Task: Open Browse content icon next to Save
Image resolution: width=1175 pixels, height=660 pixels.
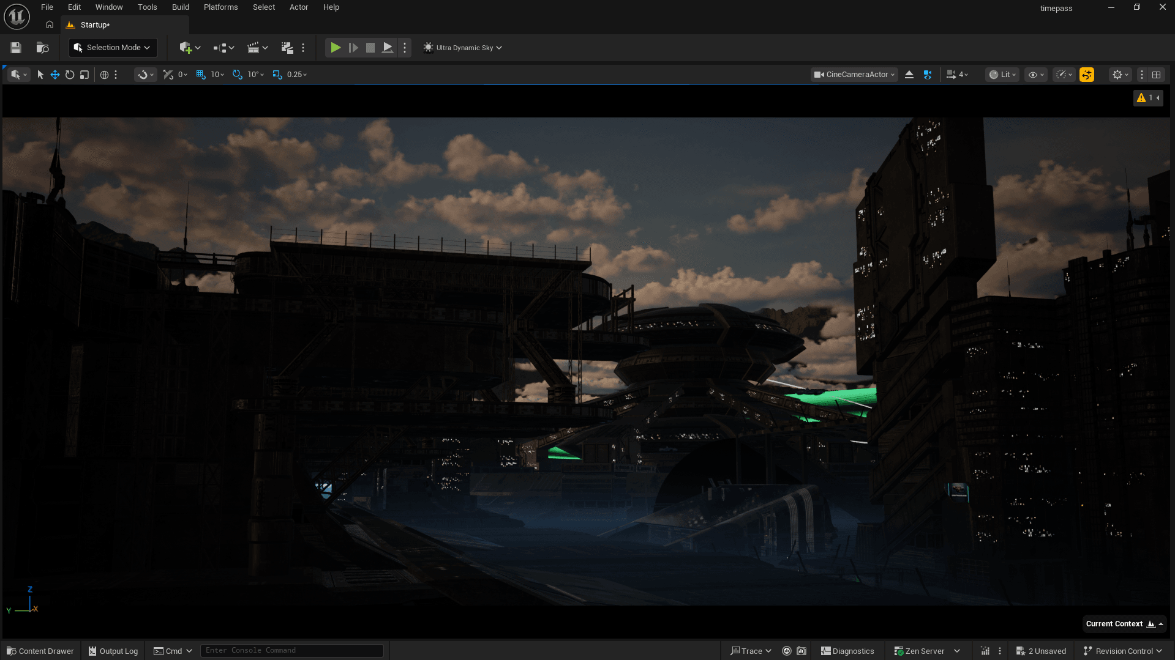Action: pyautogui.click(x=42, y=48)
